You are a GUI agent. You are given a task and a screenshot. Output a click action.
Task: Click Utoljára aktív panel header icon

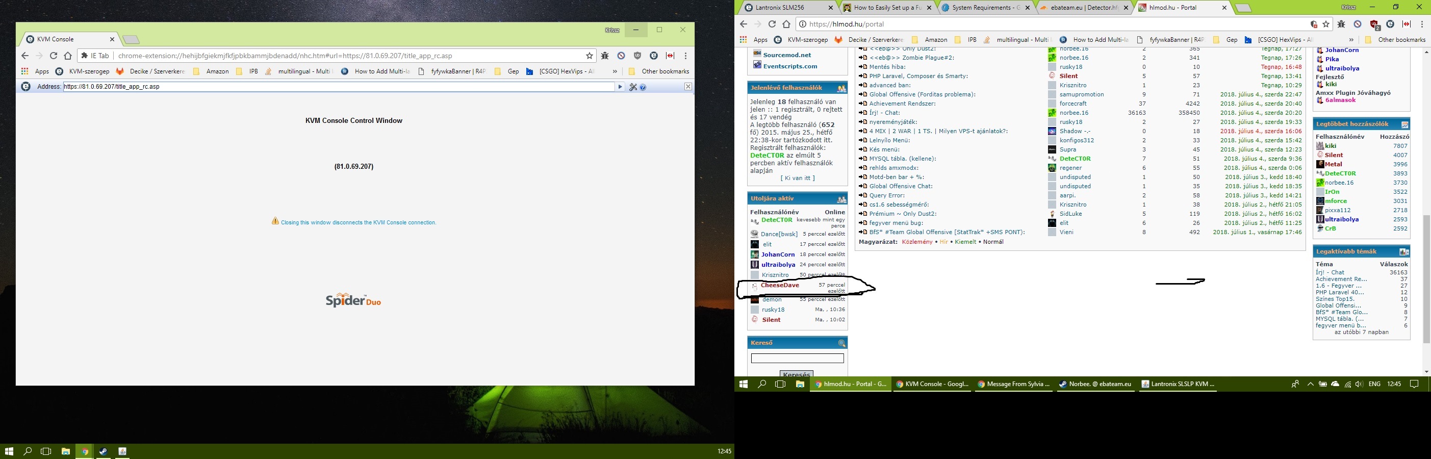click(841, 199)
